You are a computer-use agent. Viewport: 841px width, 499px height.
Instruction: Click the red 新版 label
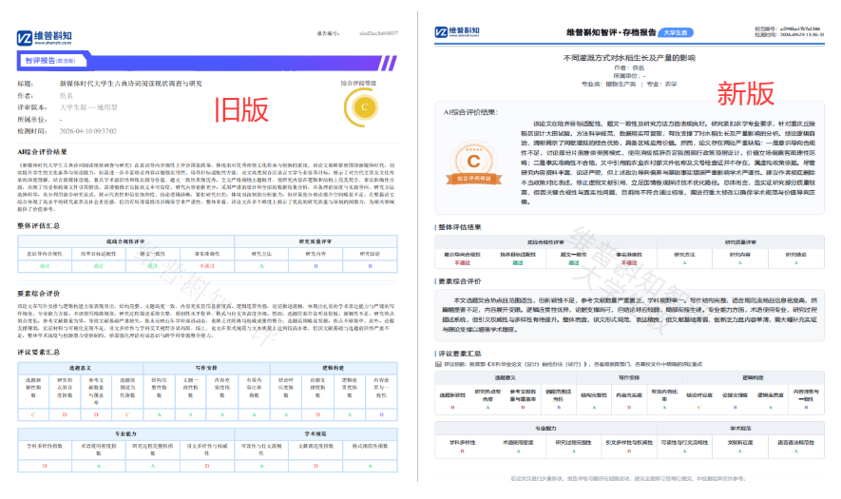point(746,93)
